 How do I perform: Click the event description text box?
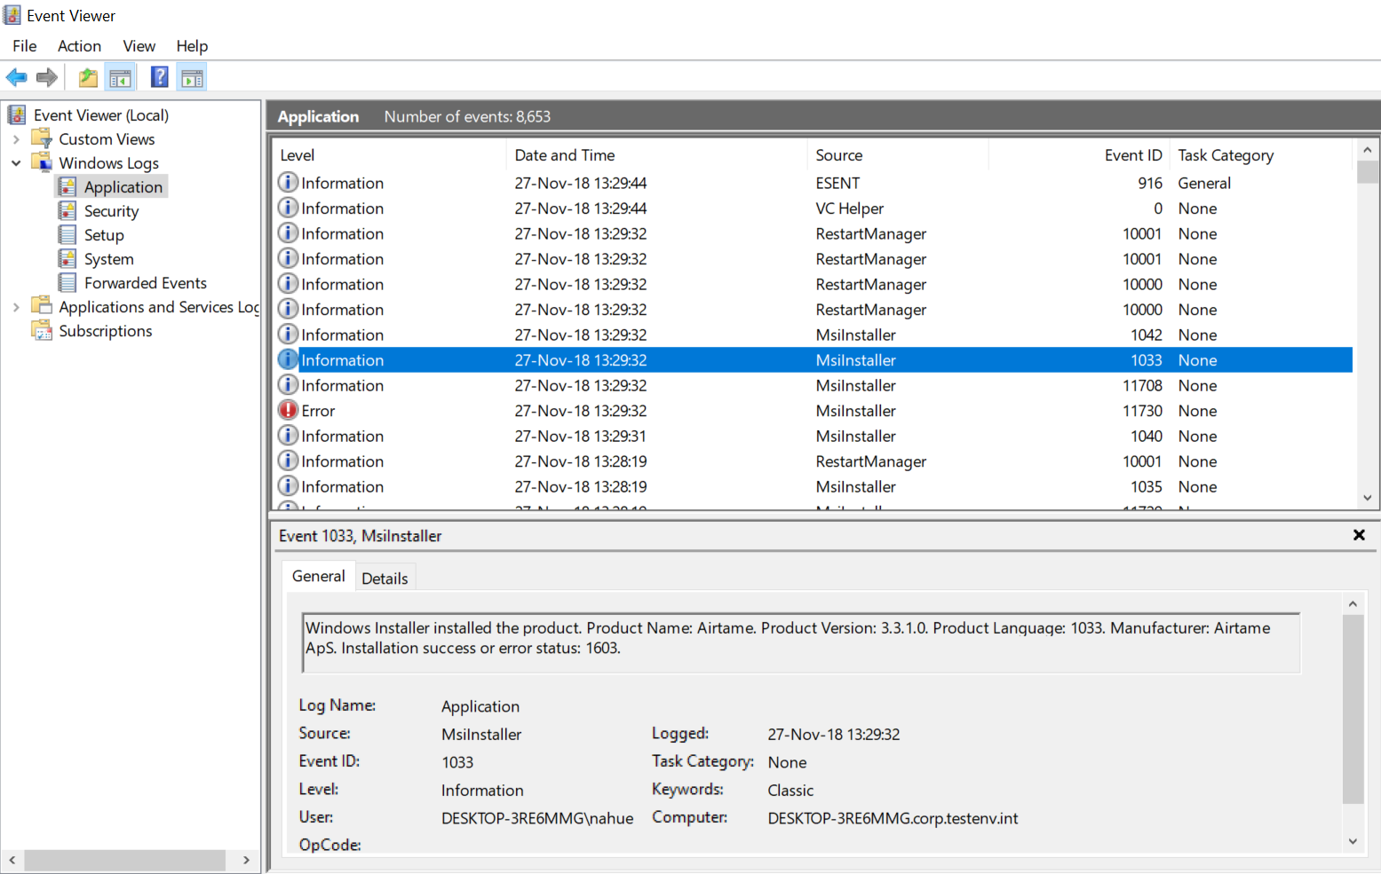coord(801,642)
